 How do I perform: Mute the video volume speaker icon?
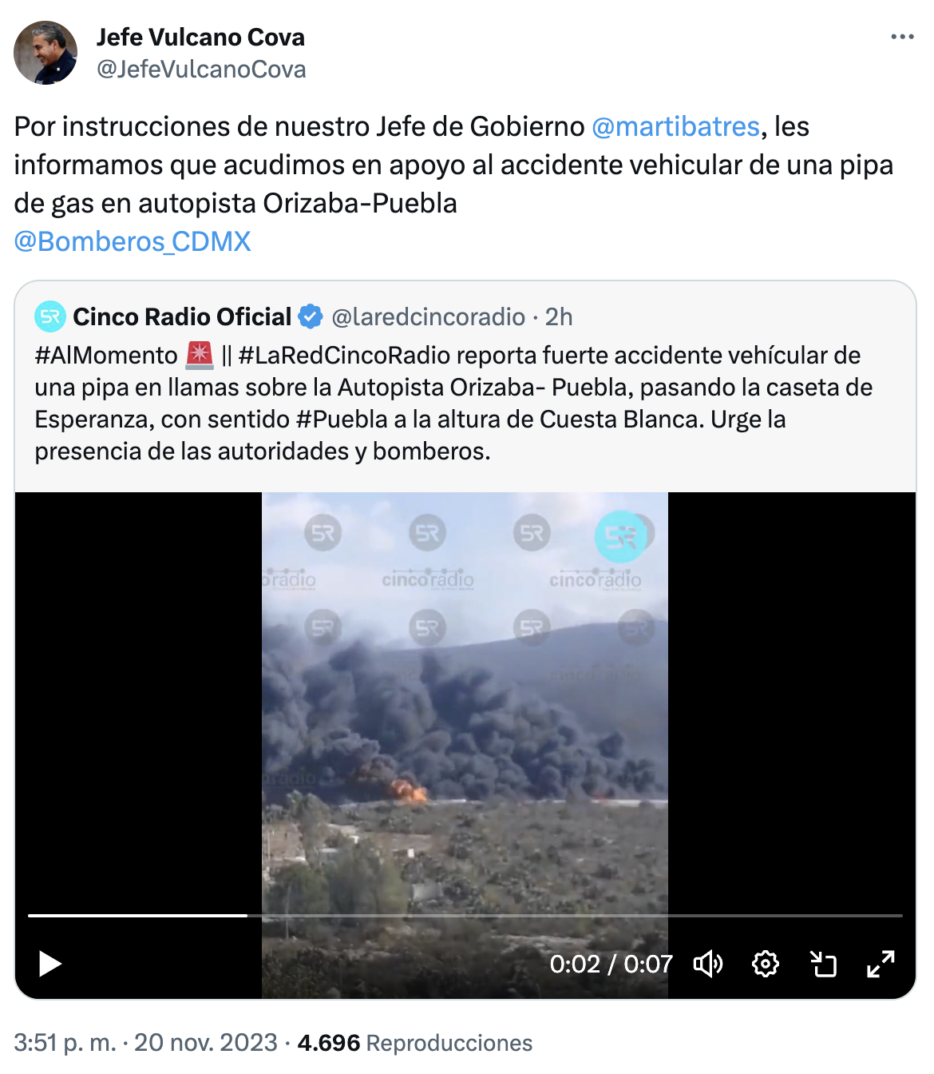(708, 964)
